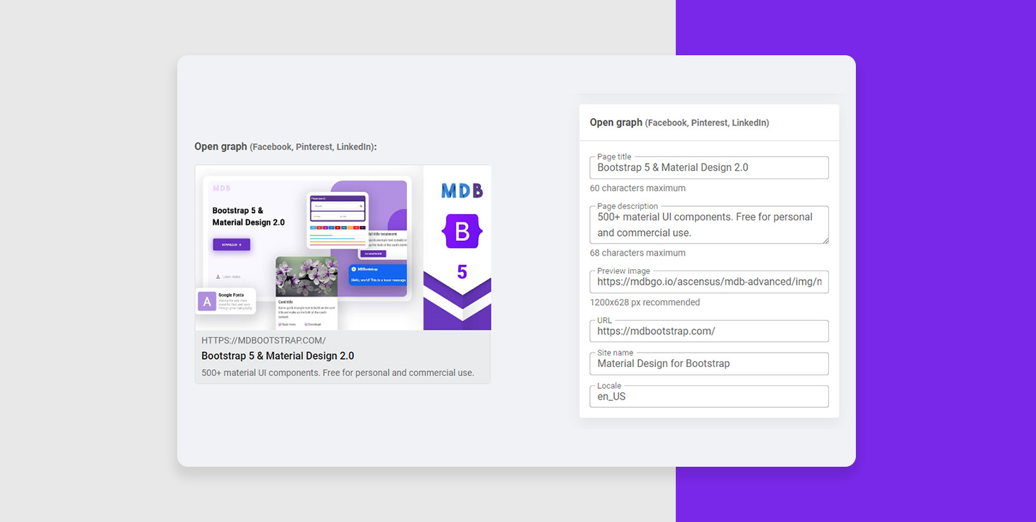
Task: Click the Page title input field
Action: coord(708,168)
